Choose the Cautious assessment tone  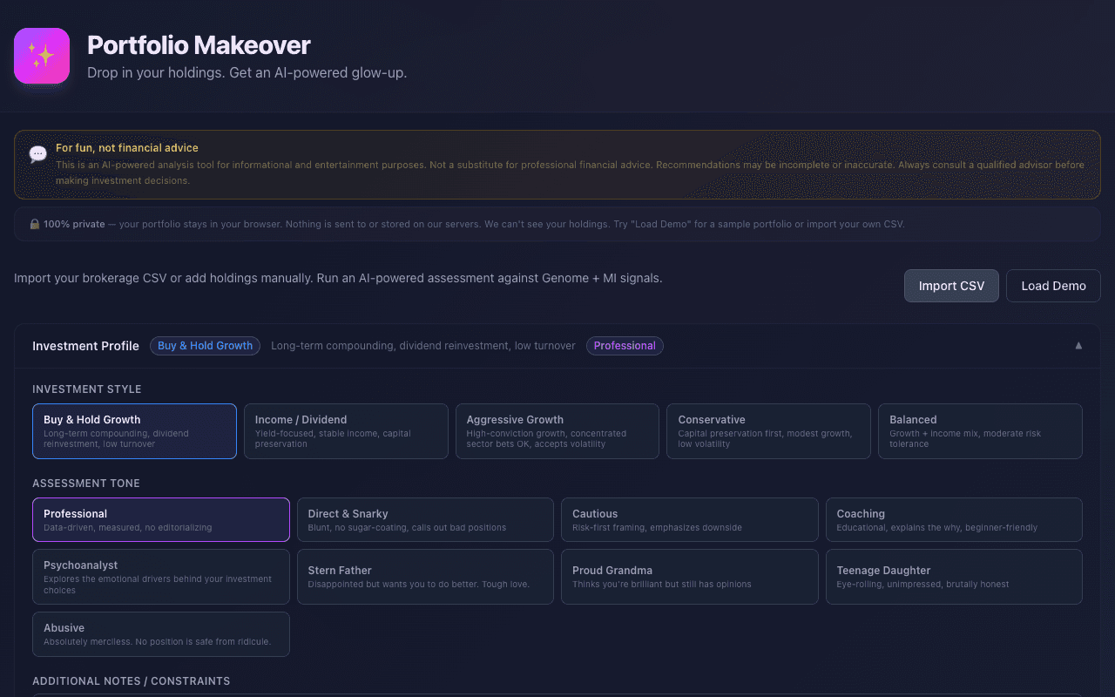click(x=689, y=519)
